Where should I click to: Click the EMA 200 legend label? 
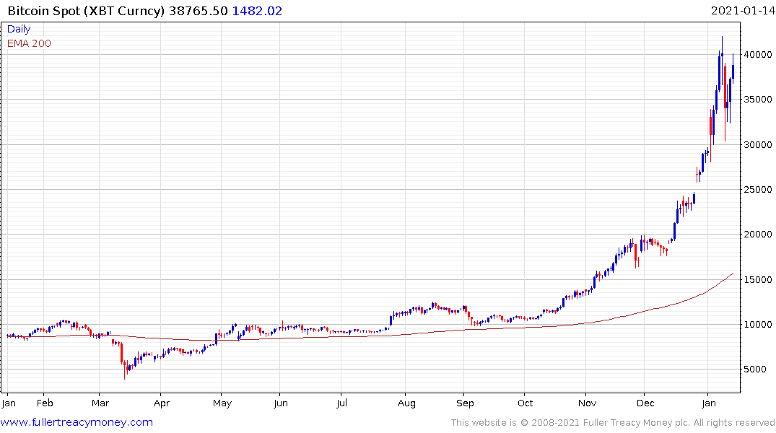[29, 43]
